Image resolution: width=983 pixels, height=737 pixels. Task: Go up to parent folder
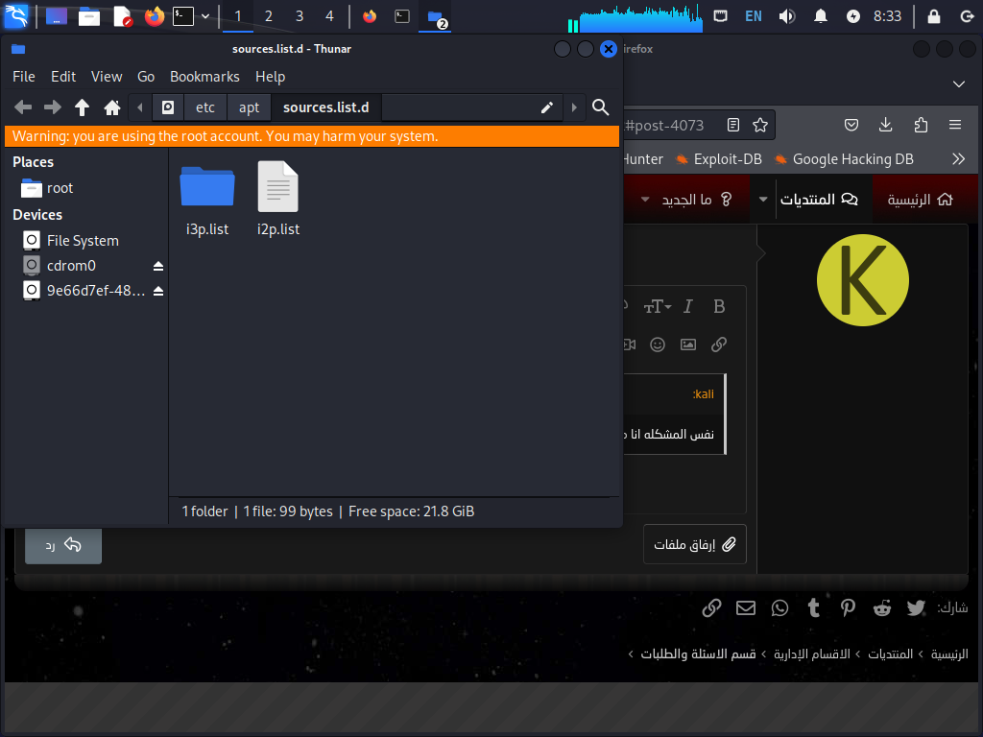point(83,107)
